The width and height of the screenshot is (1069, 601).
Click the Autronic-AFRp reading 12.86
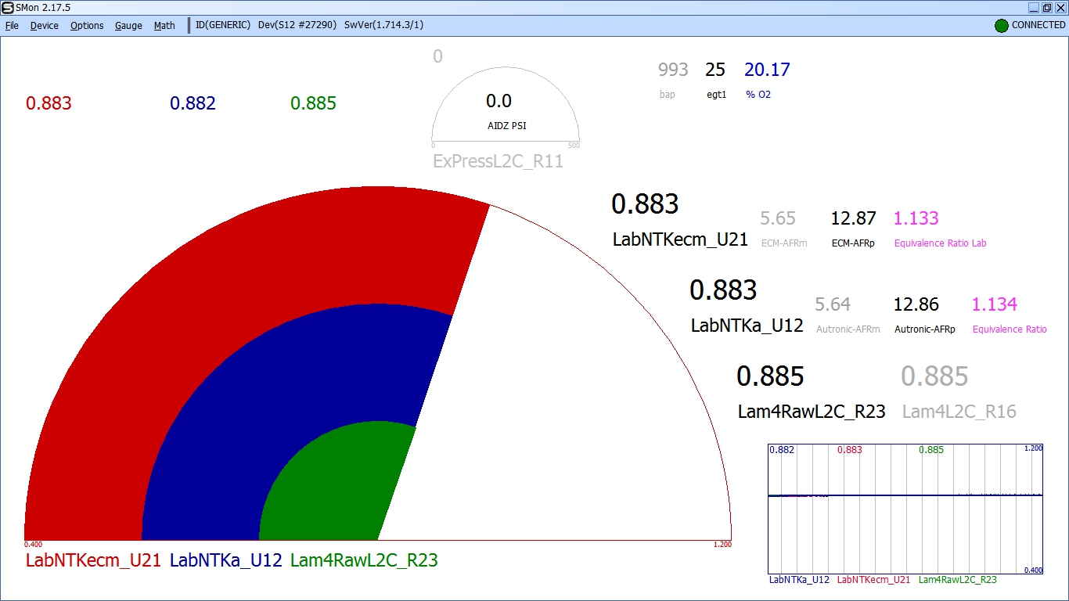[916, 304]
